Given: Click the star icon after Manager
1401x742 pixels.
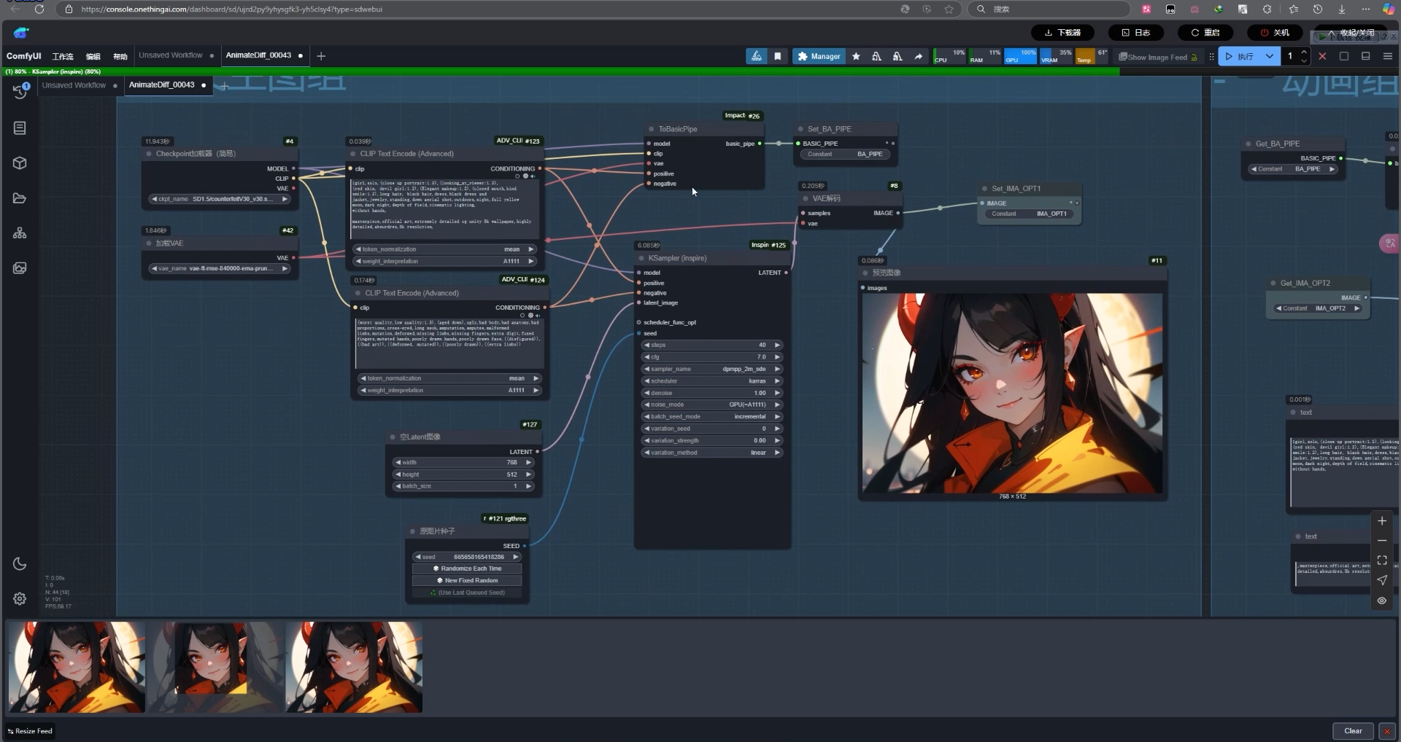Looking at the screenshot, I should 856,56.
